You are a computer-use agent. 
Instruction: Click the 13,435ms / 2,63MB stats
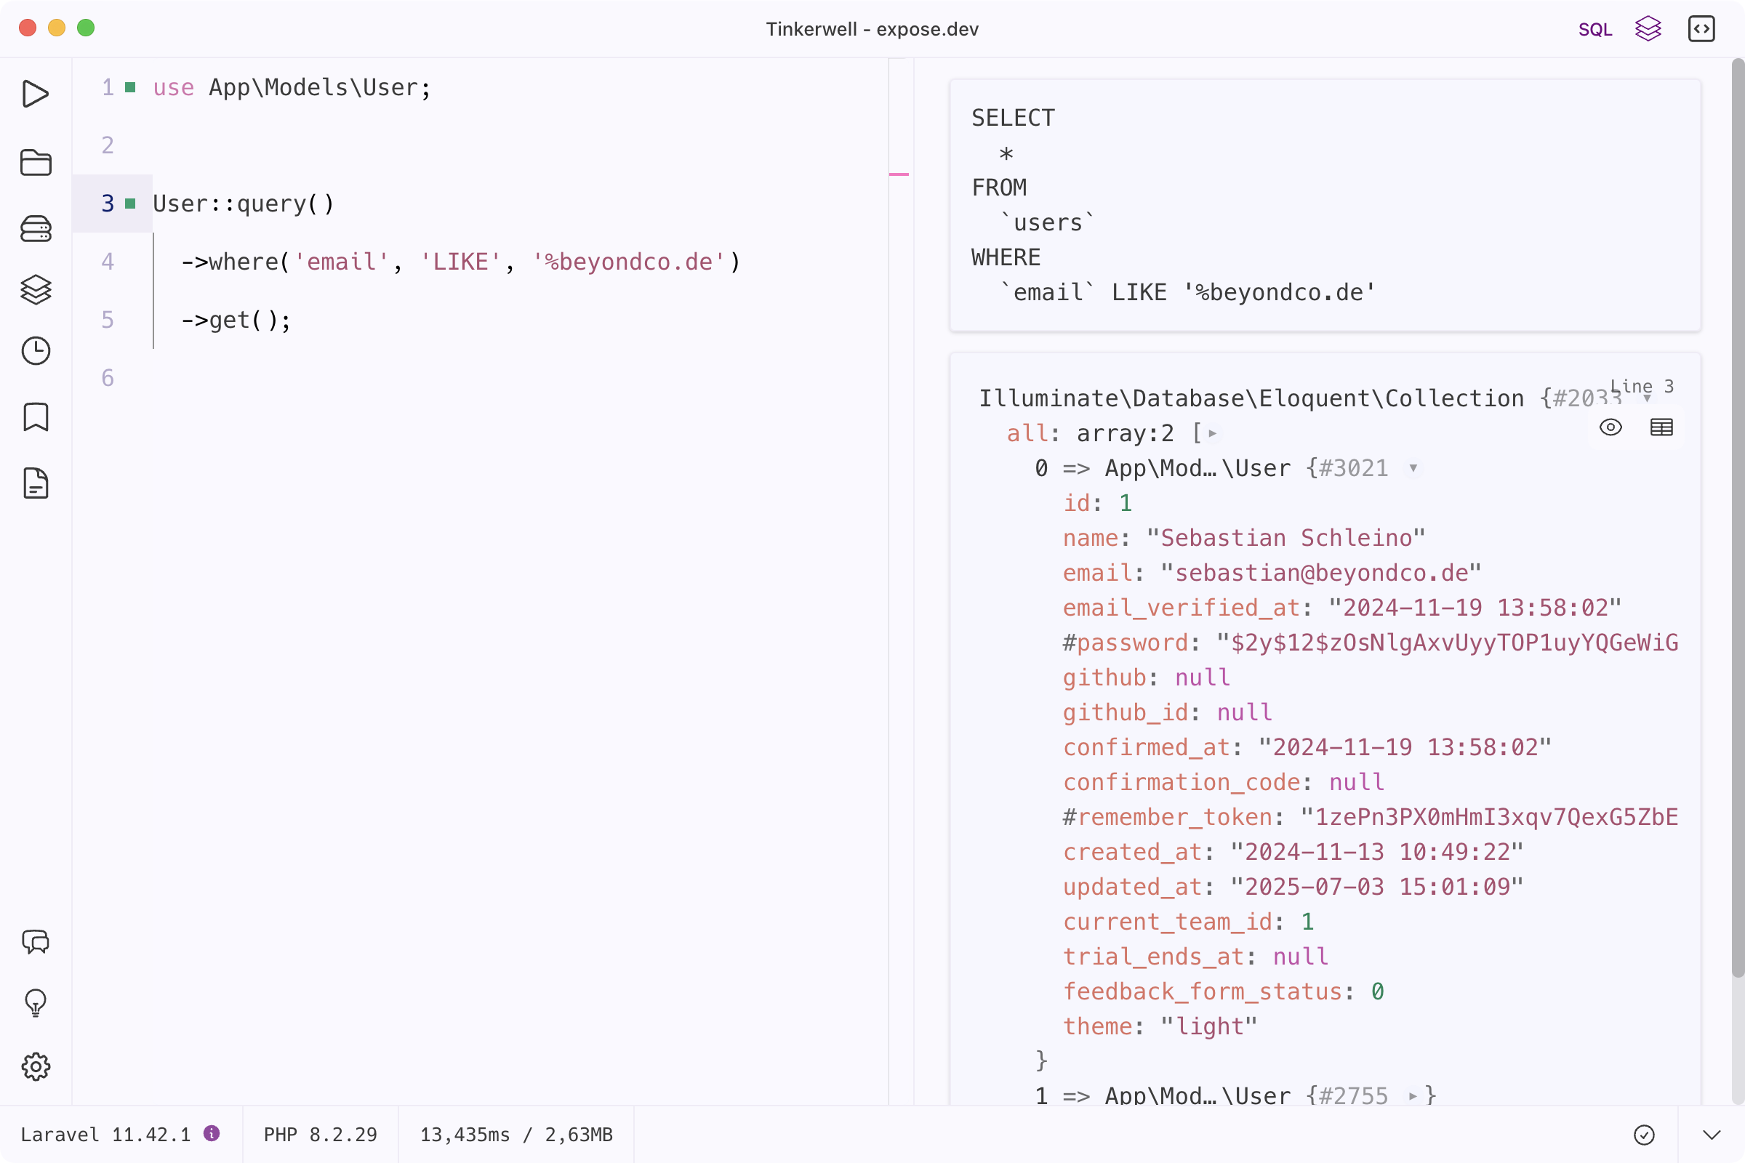(x=516, y=1135)
